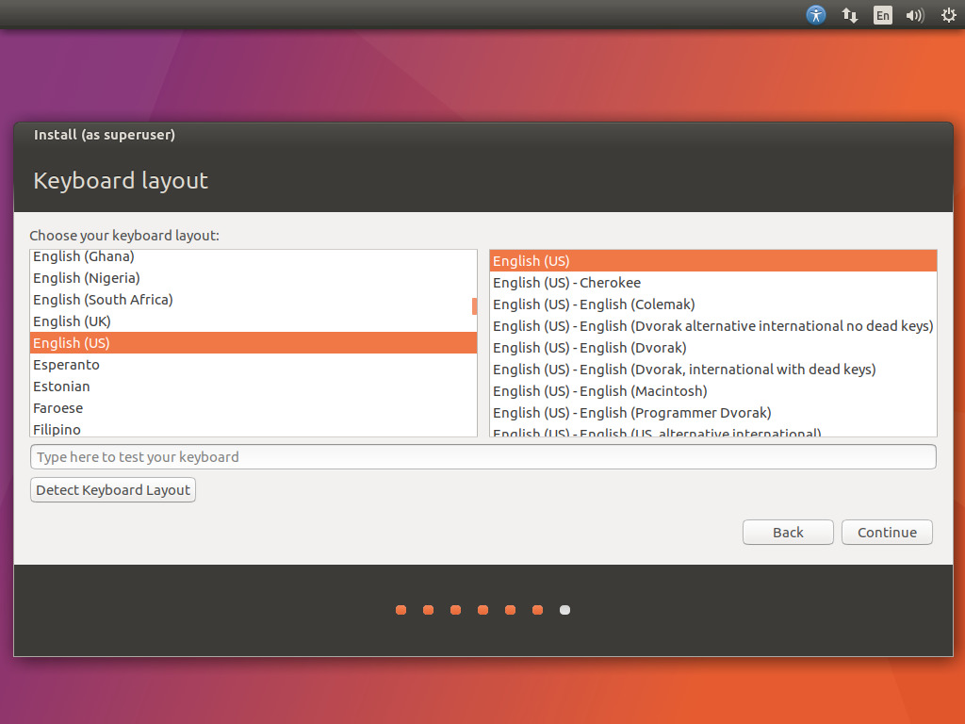Select the English (Macintosh) variant
Screen dimensions: 965x724
[599, 391]
